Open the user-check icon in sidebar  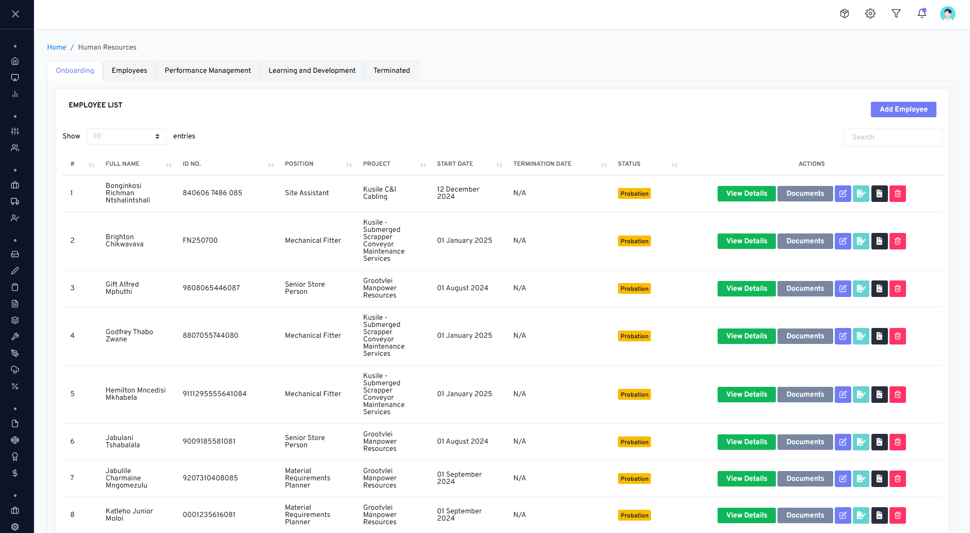15,218
